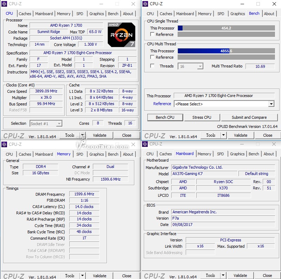This screenshot has height=279, width=281.
Task: Start the Stress CPU test
Action: coord(202,117)
